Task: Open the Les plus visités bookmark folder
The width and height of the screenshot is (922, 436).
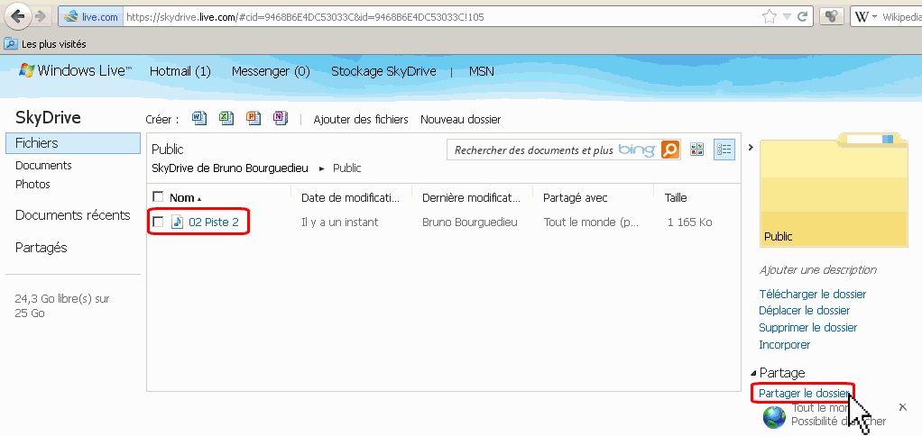Action: click(45, 44)
